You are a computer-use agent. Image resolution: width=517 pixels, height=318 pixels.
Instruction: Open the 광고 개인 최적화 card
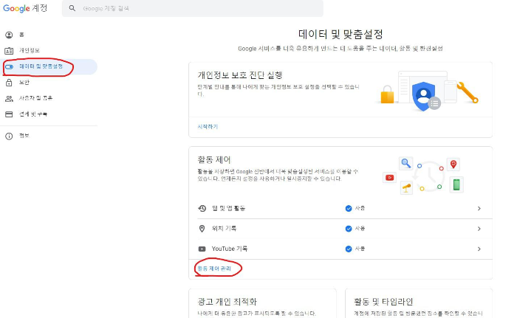click(x=262, y=303)
